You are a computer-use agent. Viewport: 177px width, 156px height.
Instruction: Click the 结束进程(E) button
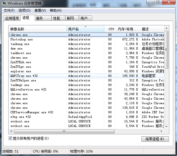coord(155,139)
